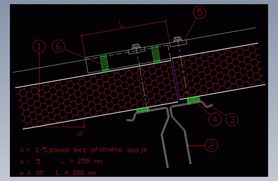Select the callout bubble labeled 2
This screenshot has height=181, width=278.
[211, 146]
